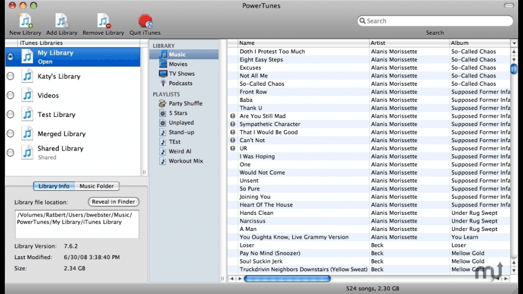
Task: Click the TEst playlist icon
Action: (162, 142)
